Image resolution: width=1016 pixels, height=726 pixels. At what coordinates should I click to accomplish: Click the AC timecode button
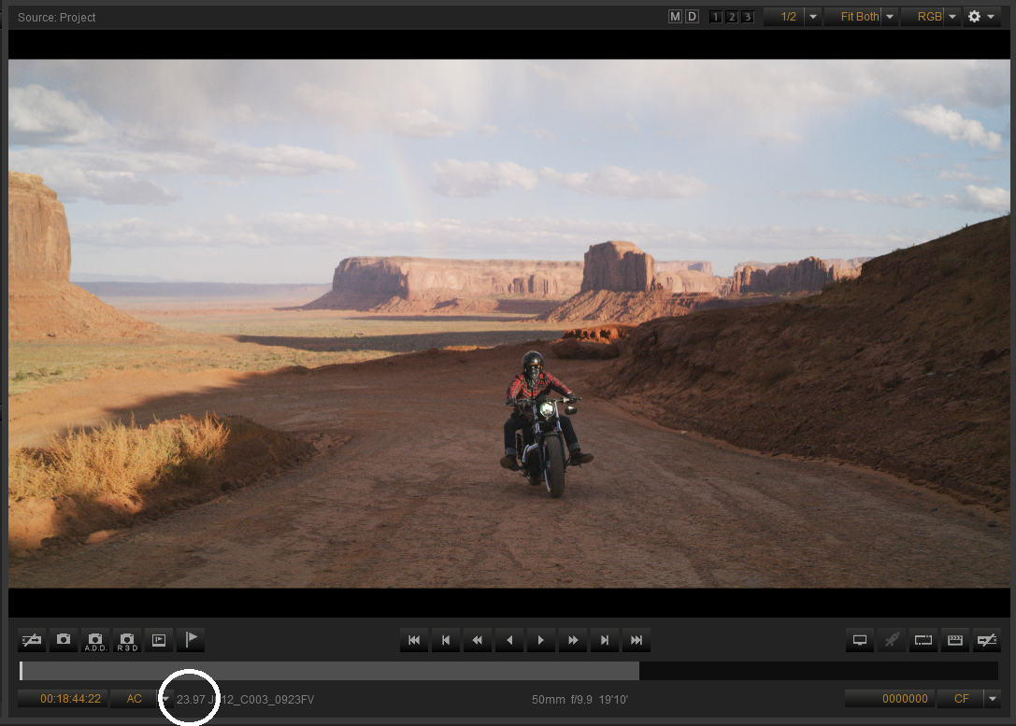pos(135,699)
